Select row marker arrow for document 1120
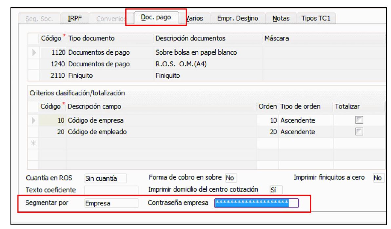 point(34,53)
